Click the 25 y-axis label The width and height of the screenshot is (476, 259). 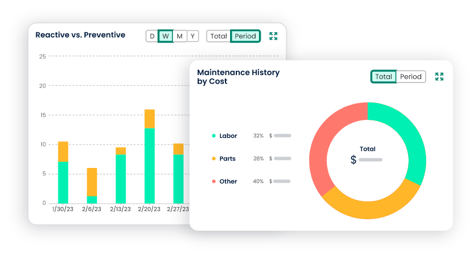coord(42,57)
